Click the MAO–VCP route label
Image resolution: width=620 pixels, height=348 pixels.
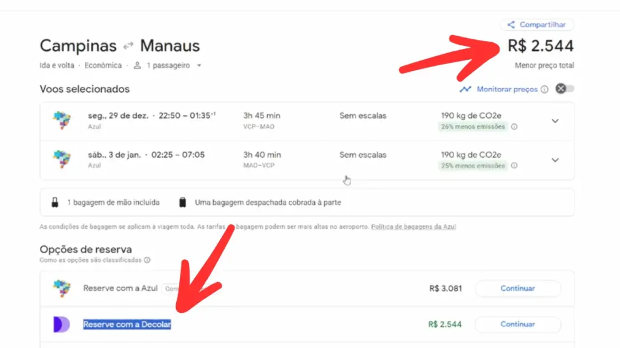(x=259, y=166)
